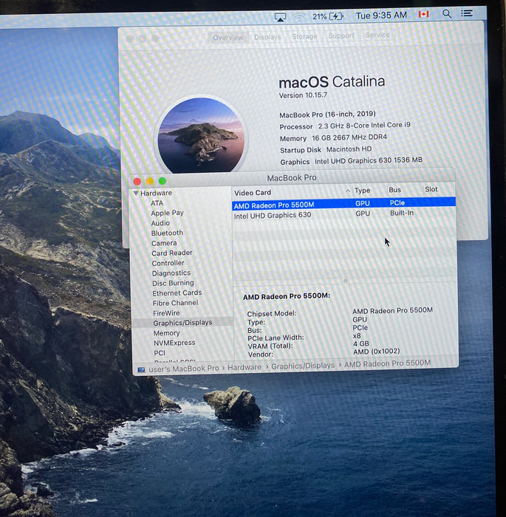Screen dimensions: 506x517
Task: Select Card Reader in sidebar
Action: (172, 253)
